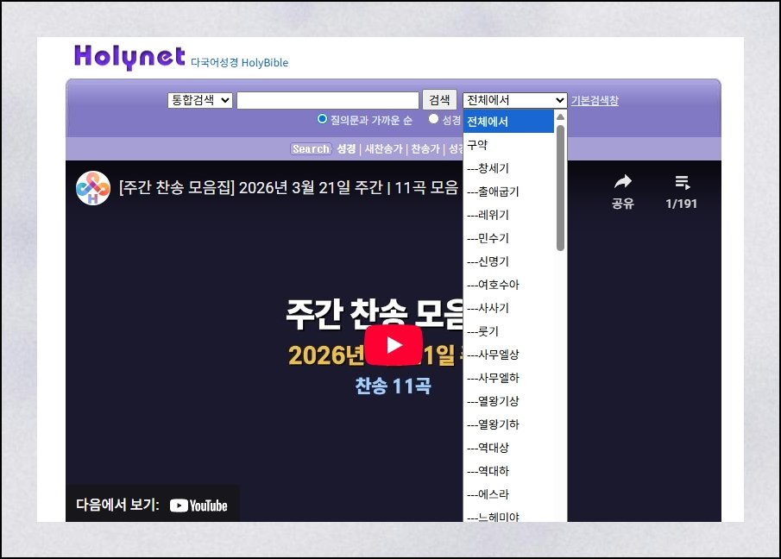The height and width of the screenshot is (559, 781).
Task: Collapse the 전체에서 dropdown box
Action: pos(515,100)
